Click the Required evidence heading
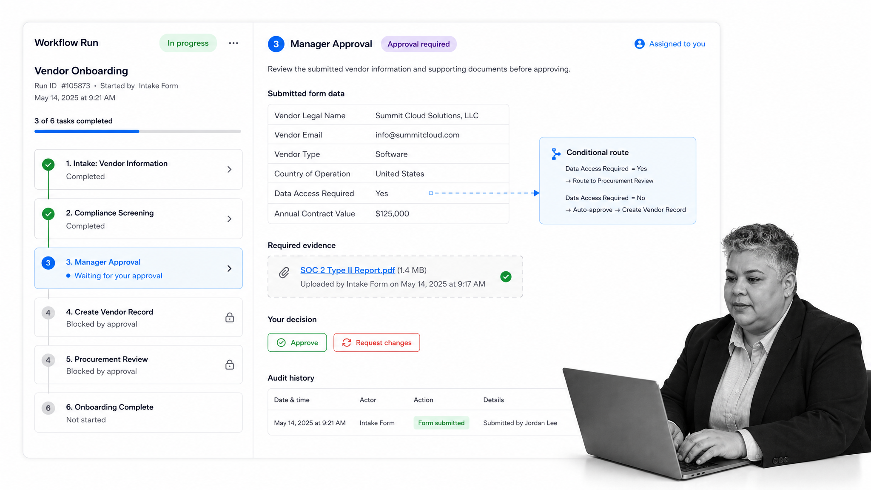 tap(302, 245)
